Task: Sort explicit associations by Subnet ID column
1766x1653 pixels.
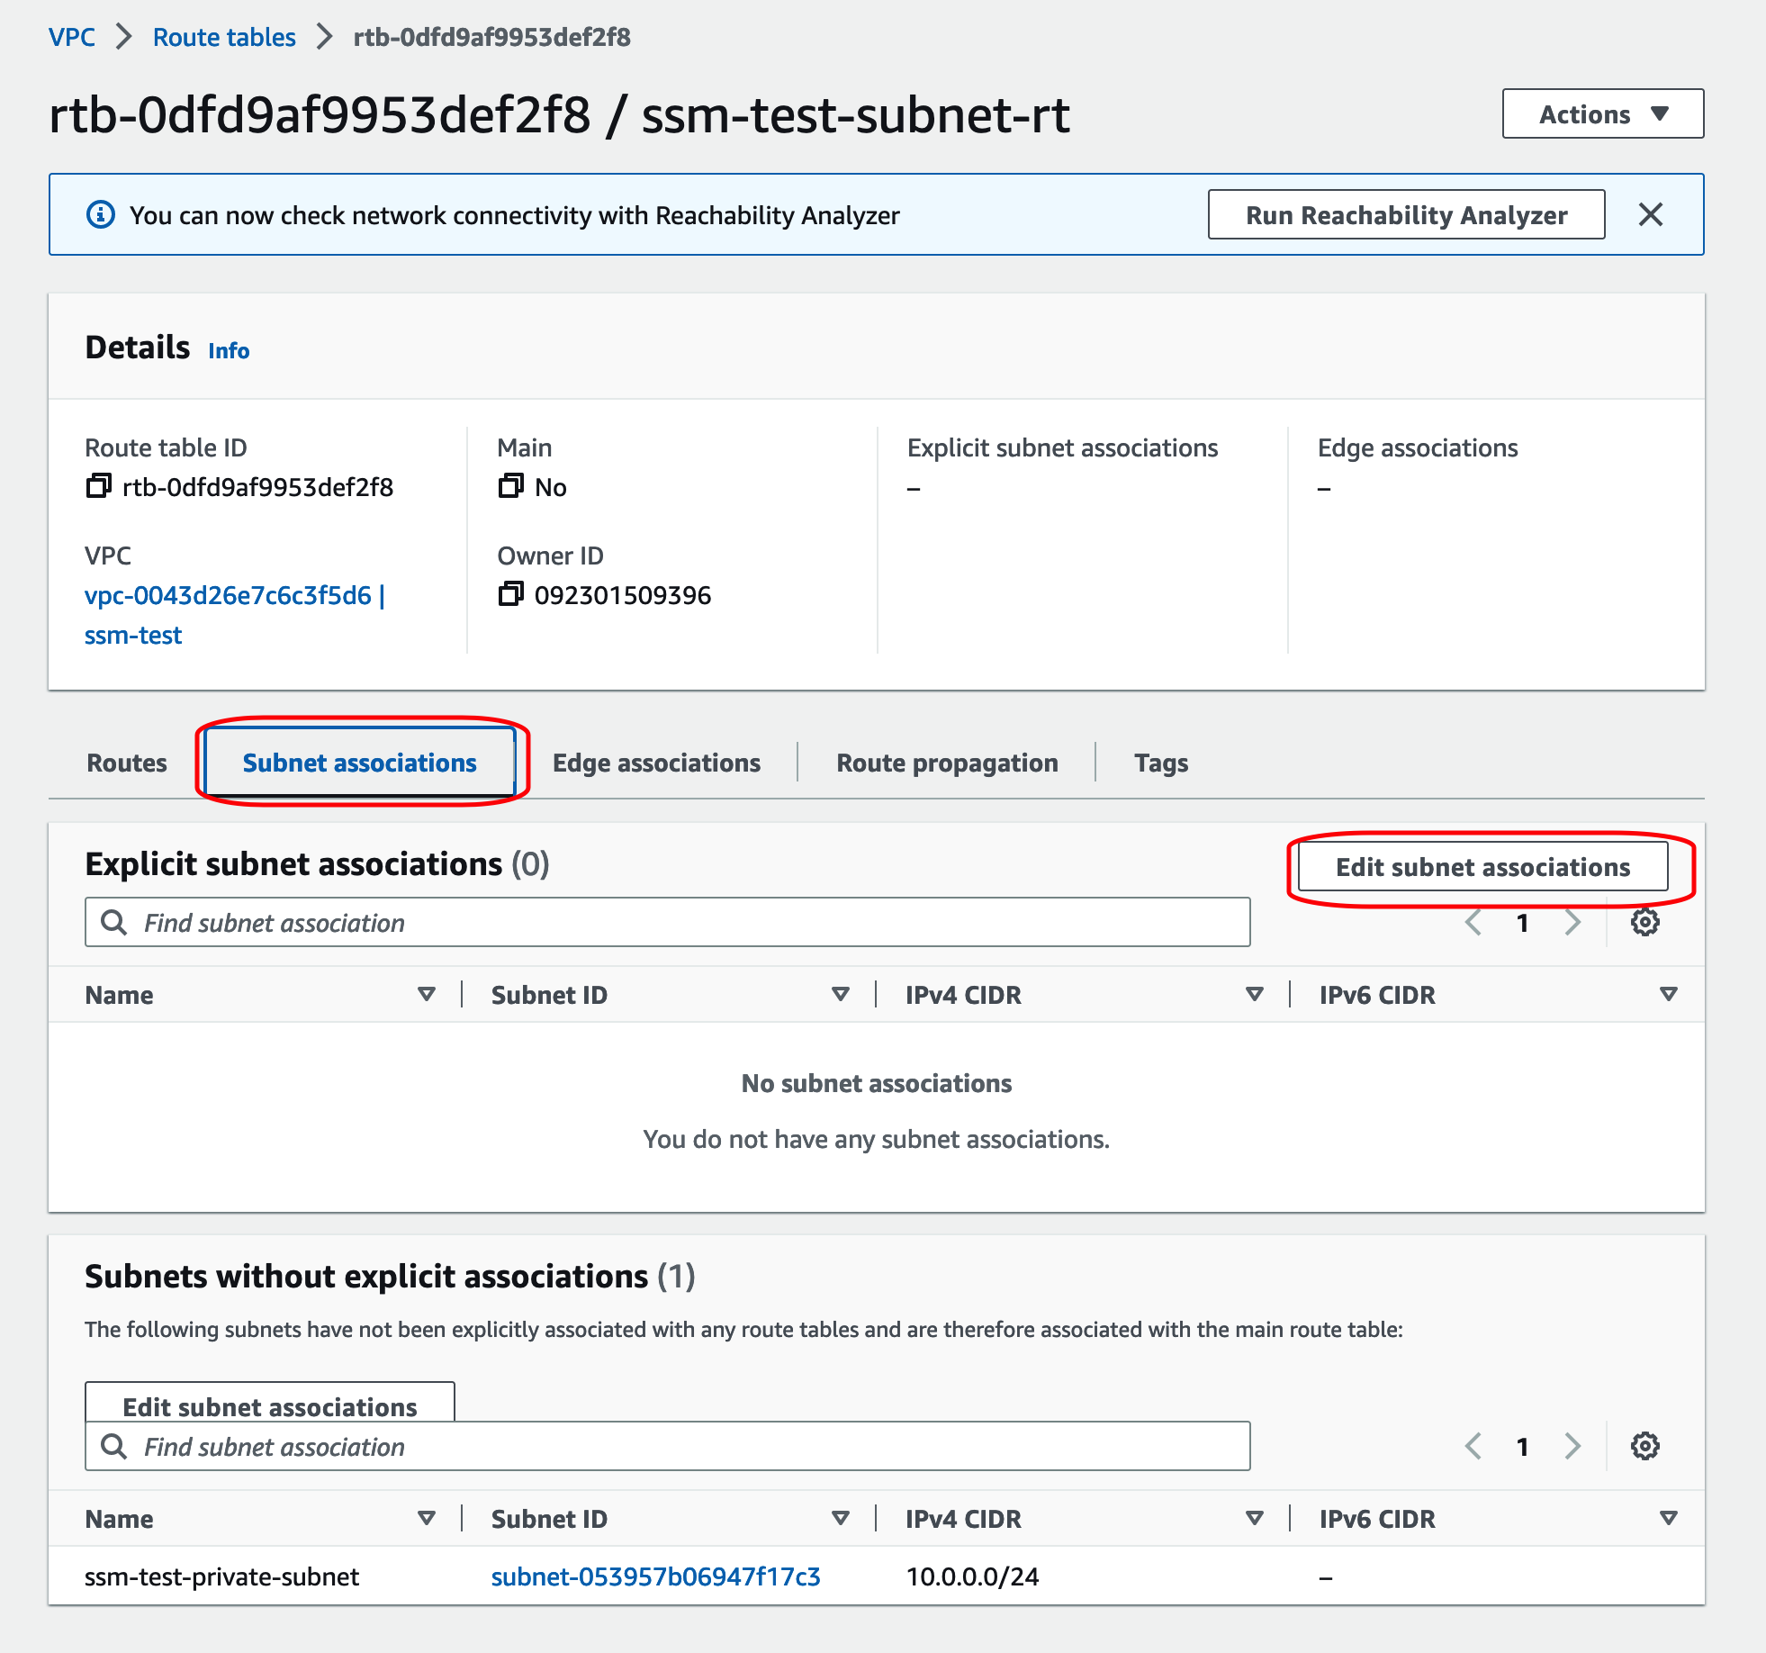Action: [841, 994]
